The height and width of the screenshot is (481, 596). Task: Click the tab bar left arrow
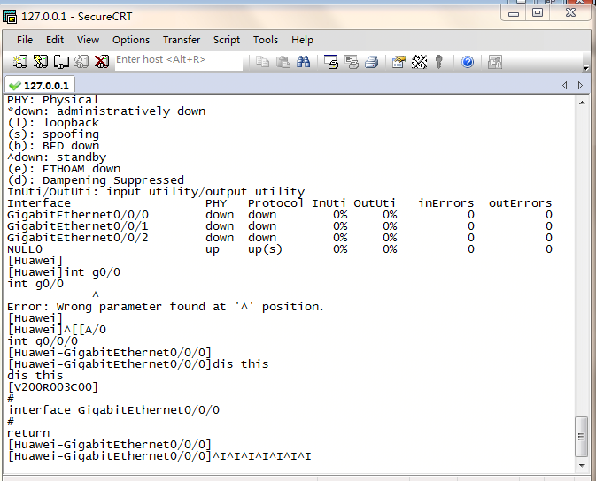pyautogui.click(x=565, y=86)
